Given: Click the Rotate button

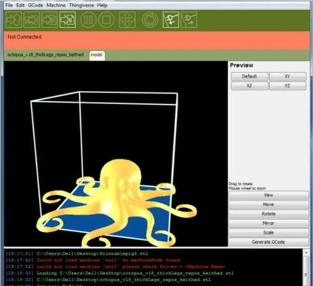Looking at the screenshot, I should click(x=269, y=214).
